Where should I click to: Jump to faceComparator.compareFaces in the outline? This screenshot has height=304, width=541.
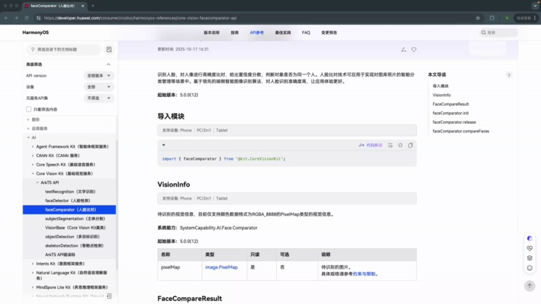click(461, 131)
